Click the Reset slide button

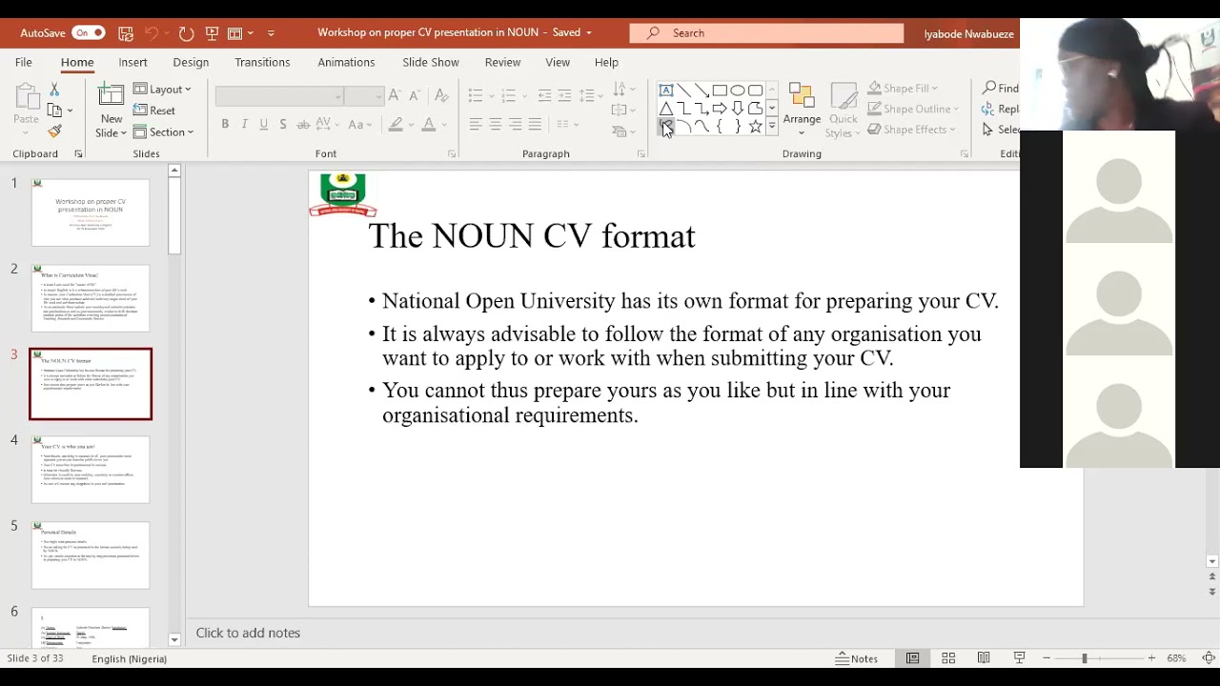point(154,111)
